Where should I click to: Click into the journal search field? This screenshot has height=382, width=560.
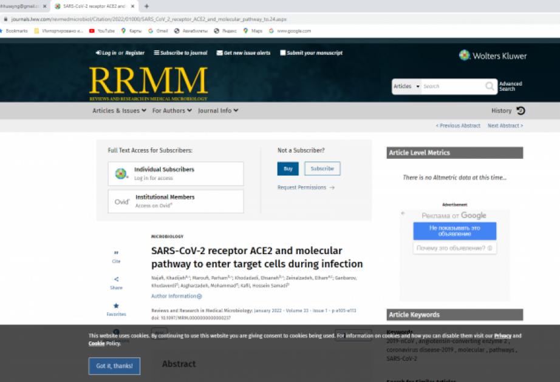pos(452,87)
